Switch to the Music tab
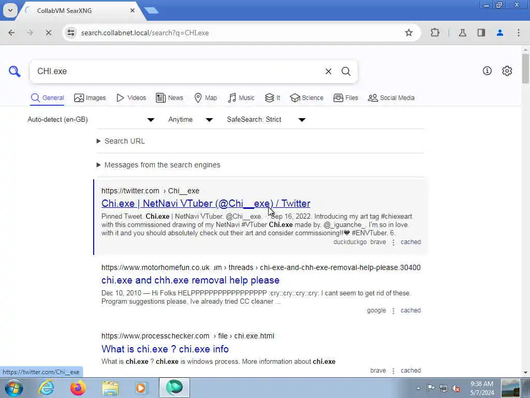The width and height of the screenshot is (530, 398). tap(241, 98)
